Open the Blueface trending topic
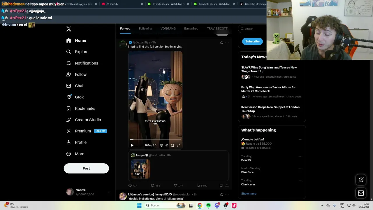The image size is (373, 210). tap(247, 172)
